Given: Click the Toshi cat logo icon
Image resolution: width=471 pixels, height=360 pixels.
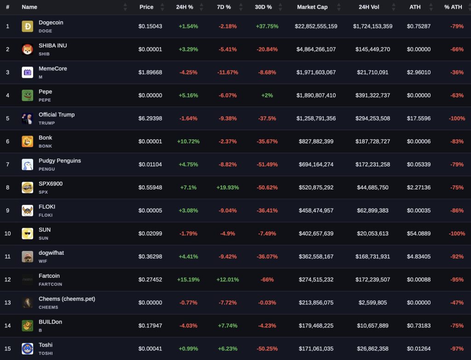Looking at the screenshot, I should coord(27,349).
